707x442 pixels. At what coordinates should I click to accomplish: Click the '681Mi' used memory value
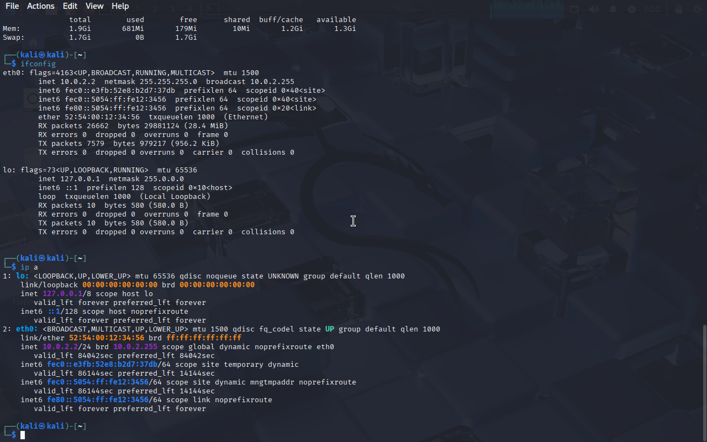133,29
